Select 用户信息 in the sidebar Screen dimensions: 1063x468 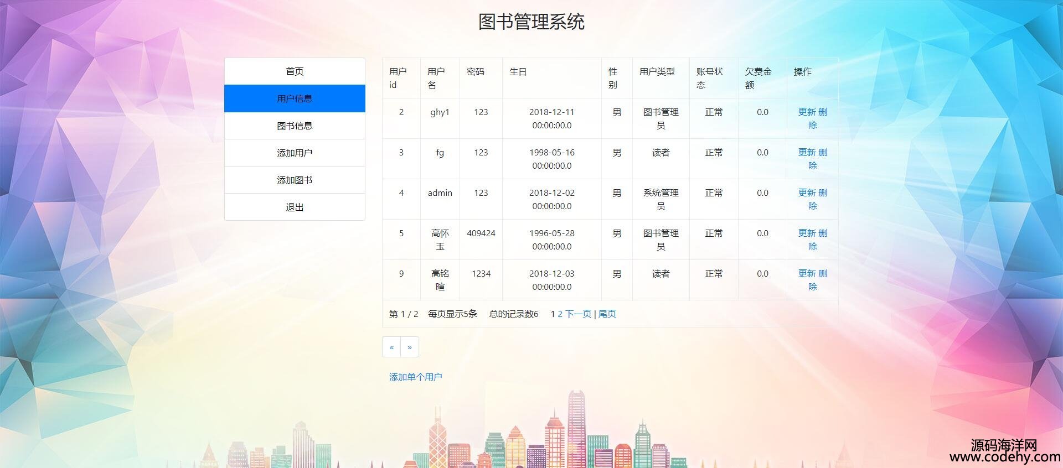click(295, 98)
